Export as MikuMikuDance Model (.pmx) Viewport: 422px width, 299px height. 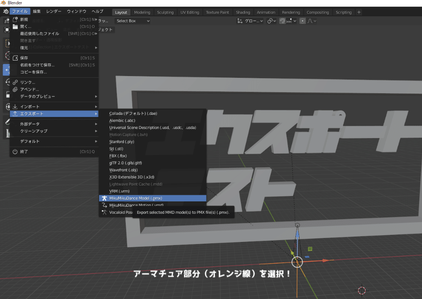[153, 198]
